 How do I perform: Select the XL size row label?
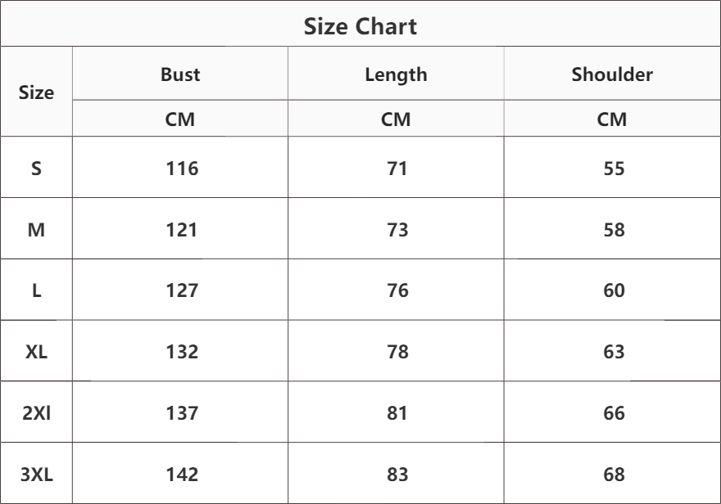pos(37,352)
